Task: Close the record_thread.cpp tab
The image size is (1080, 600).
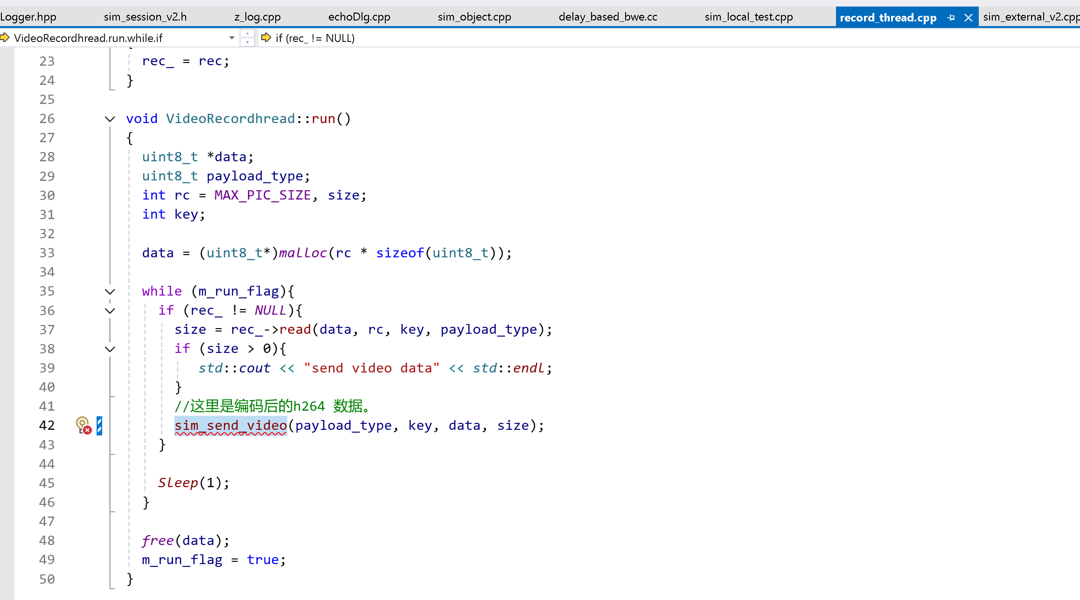Action: tap(969, 18)
